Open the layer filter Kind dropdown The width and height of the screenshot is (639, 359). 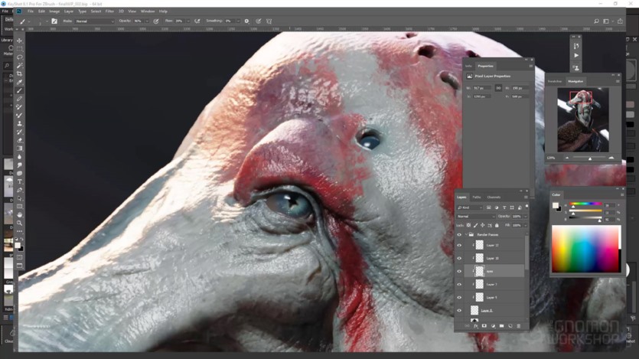point(470,207)
